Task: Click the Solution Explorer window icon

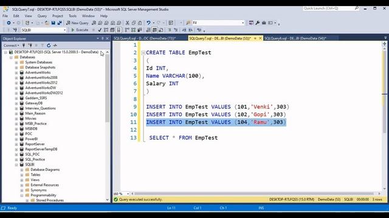Action: [x=251, y=23]
